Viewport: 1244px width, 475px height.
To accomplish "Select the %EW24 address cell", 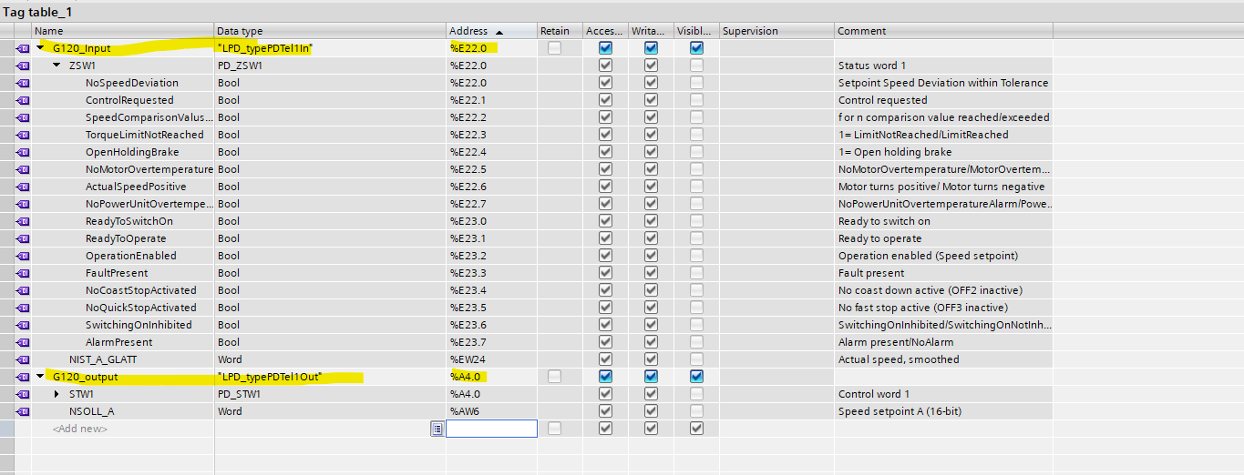I will [x=491, y=359].
